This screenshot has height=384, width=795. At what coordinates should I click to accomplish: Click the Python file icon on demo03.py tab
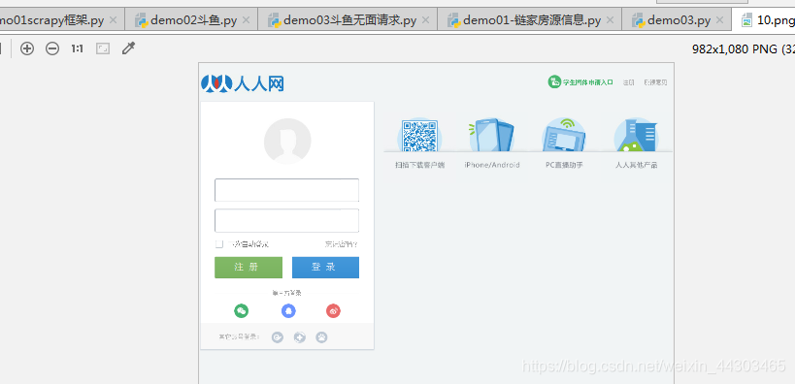[x=639, y=20]
